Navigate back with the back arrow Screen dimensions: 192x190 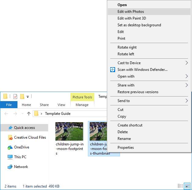click(6, 114)
